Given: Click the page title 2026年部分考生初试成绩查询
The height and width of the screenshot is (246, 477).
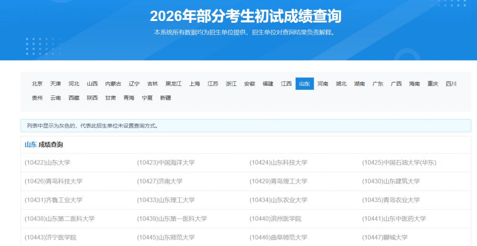Looking at the screenshot, I should 245,16.
